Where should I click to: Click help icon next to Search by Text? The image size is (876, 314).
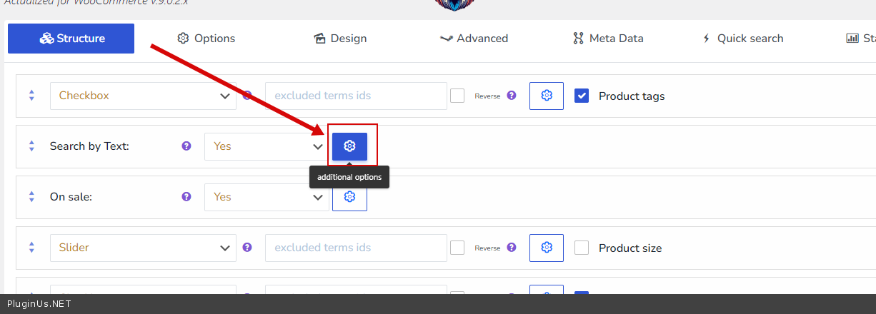pos(186,146)
